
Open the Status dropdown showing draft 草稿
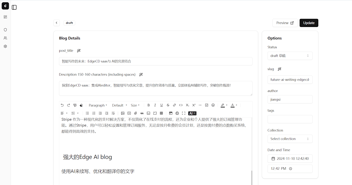(290, 56)
